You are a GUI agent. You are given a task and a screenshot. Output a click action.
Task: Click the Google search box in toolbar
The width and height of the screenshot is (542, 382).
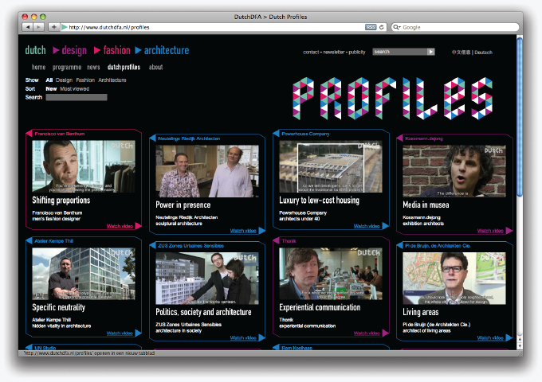455,27
